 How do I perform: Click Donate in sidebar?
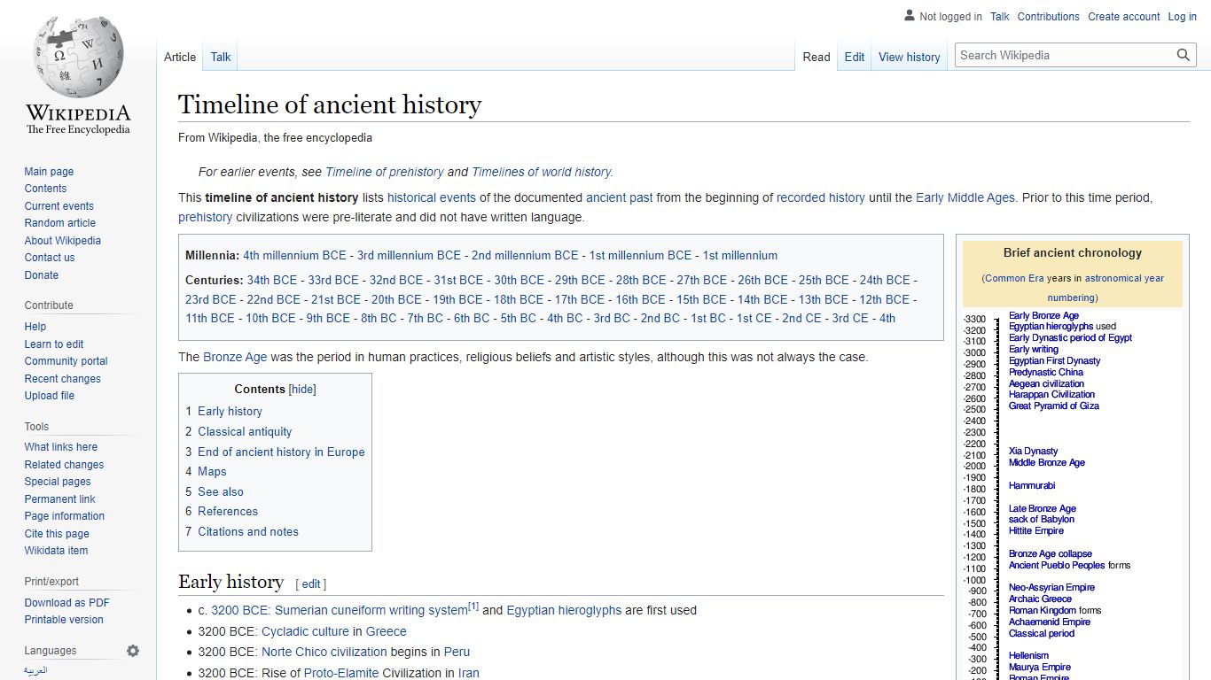tap(41, 275)
